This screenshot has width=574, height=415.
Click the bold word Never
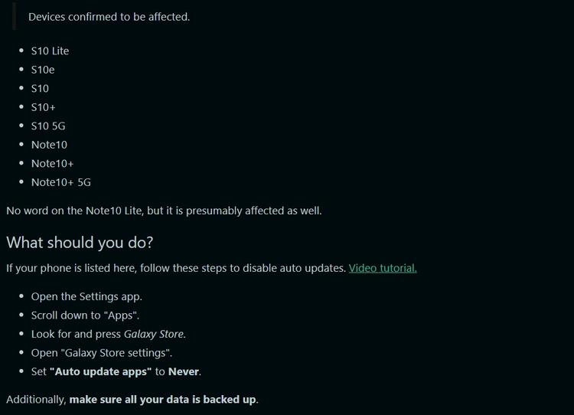184,371
